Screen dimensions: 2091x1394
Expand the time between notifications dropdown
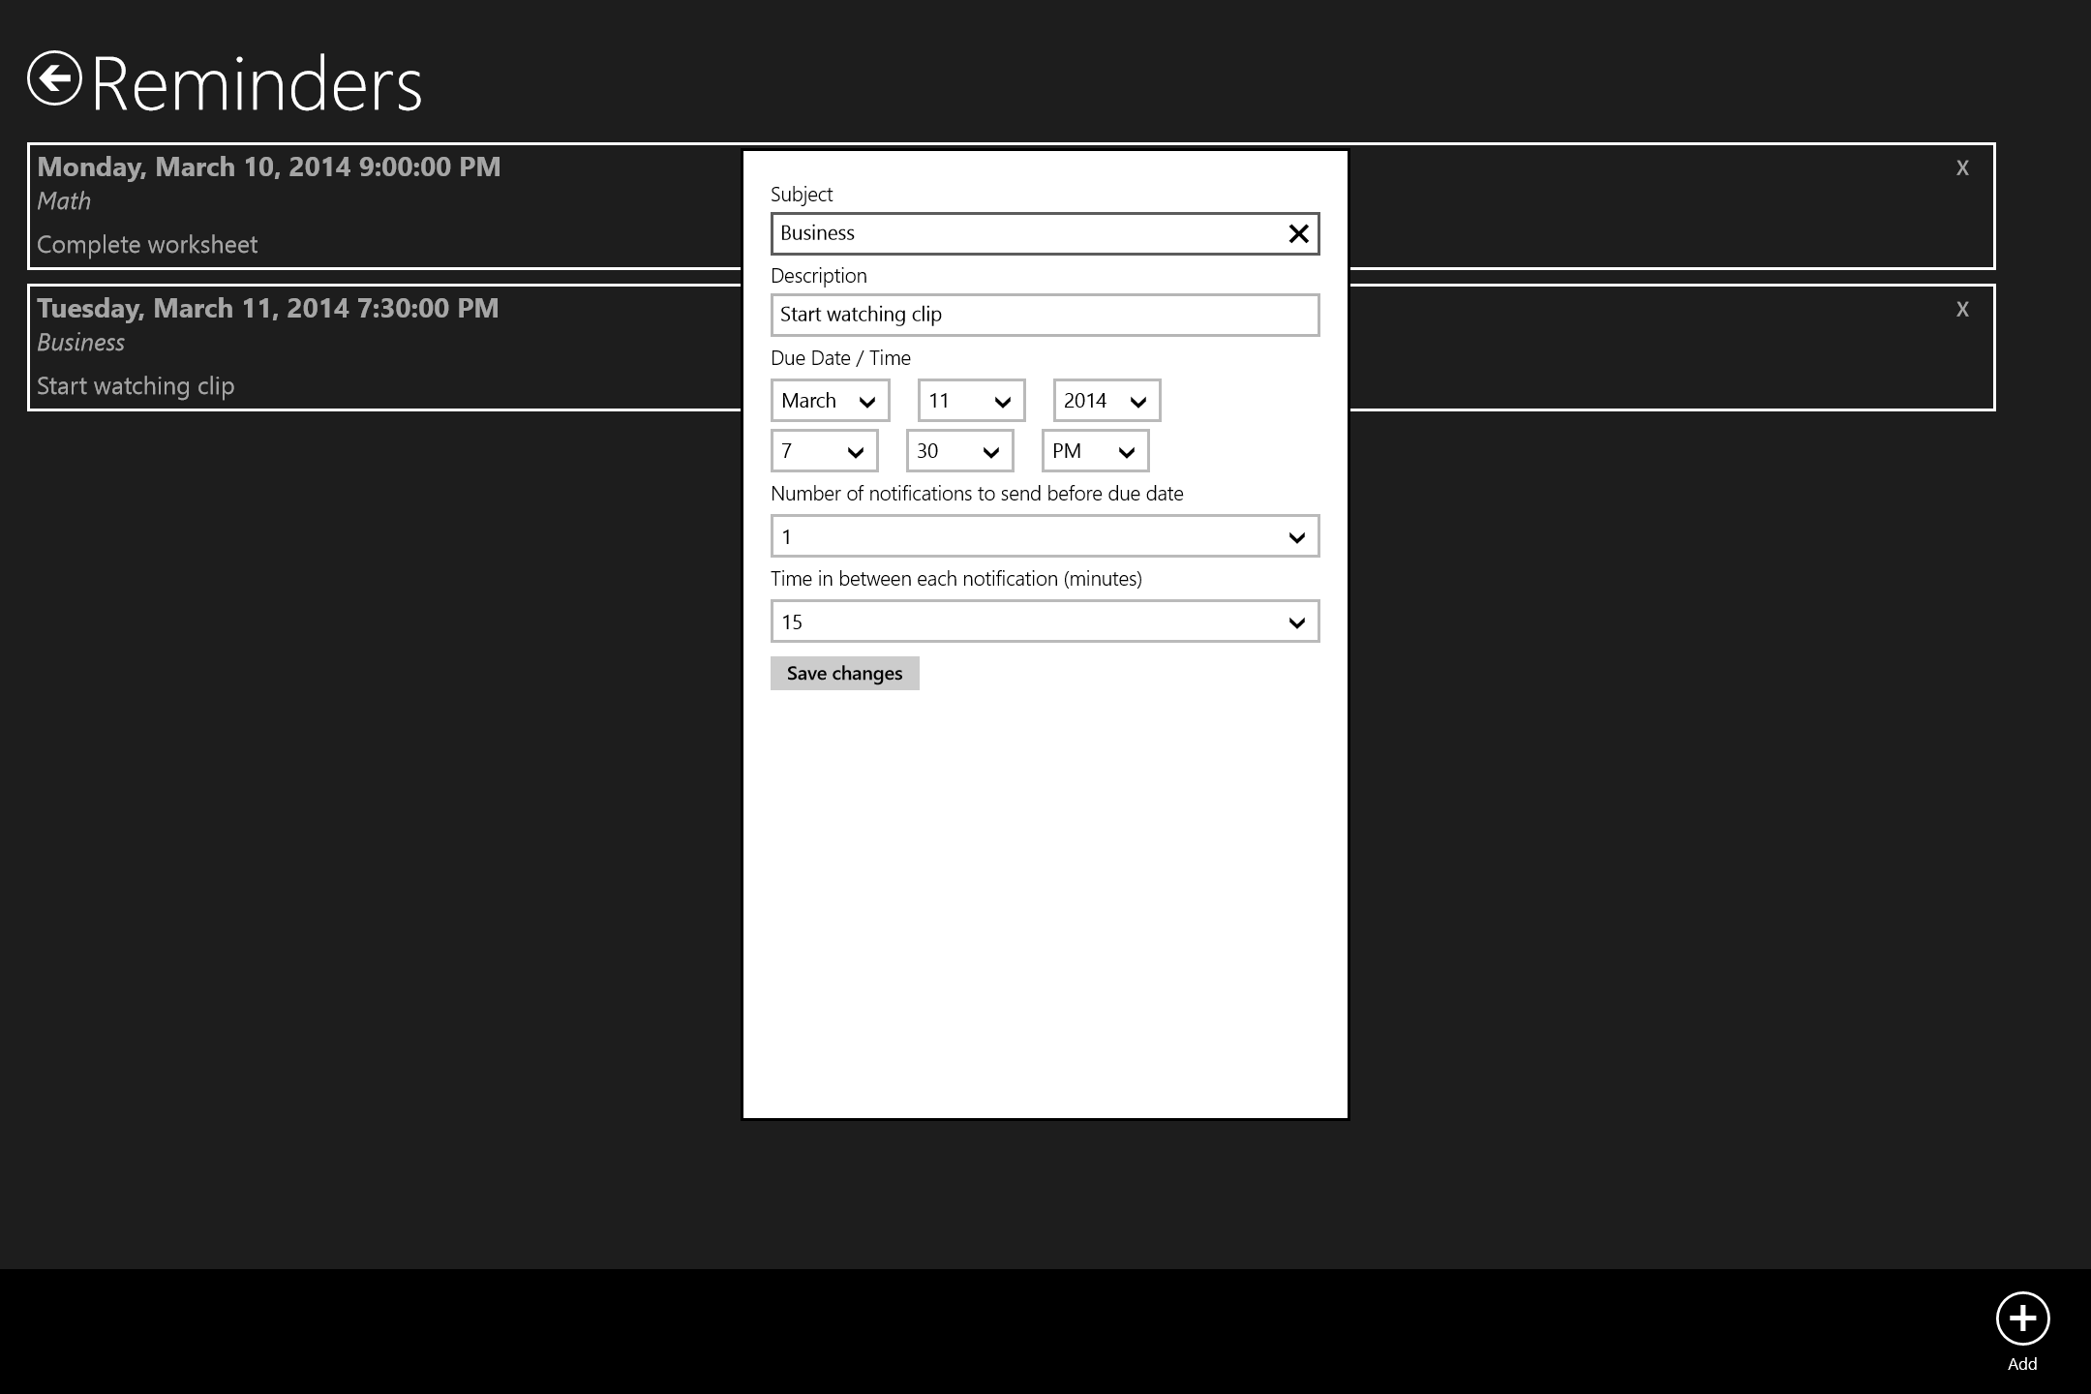click(1045, 621)
